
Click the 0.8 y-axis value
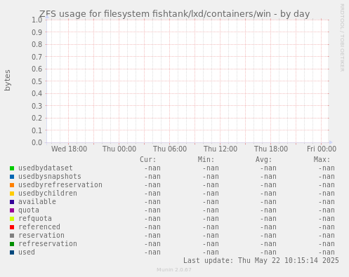[37, 44]
